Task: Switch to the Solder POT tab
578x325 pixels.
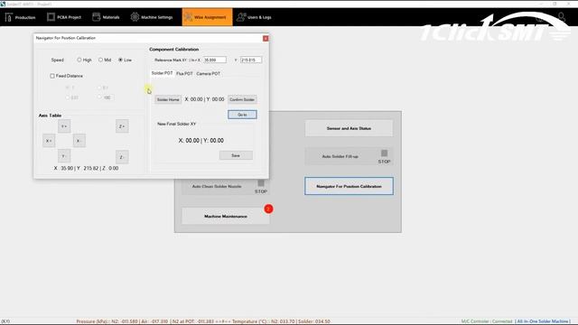Action: (162, 73)
